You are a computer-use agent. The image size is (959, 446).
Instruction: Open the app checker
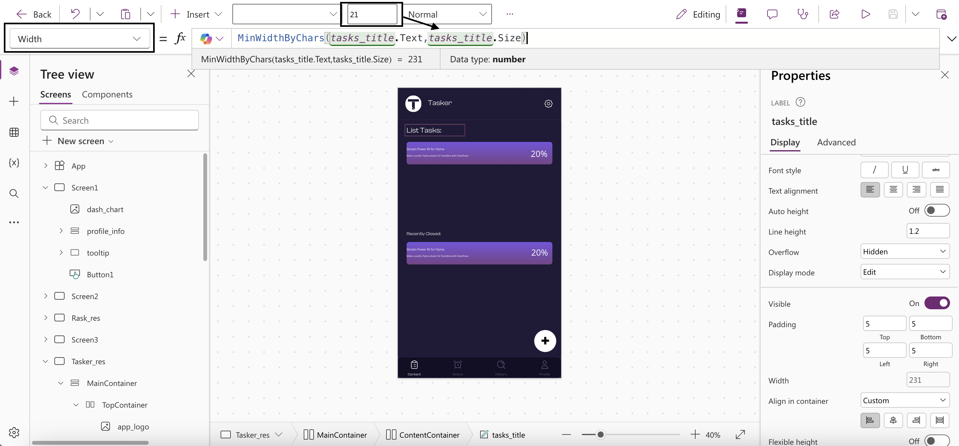803,14
